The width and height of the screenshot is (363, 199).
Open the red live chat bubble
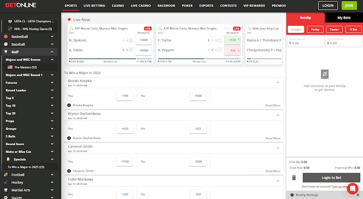coord(352,188)
